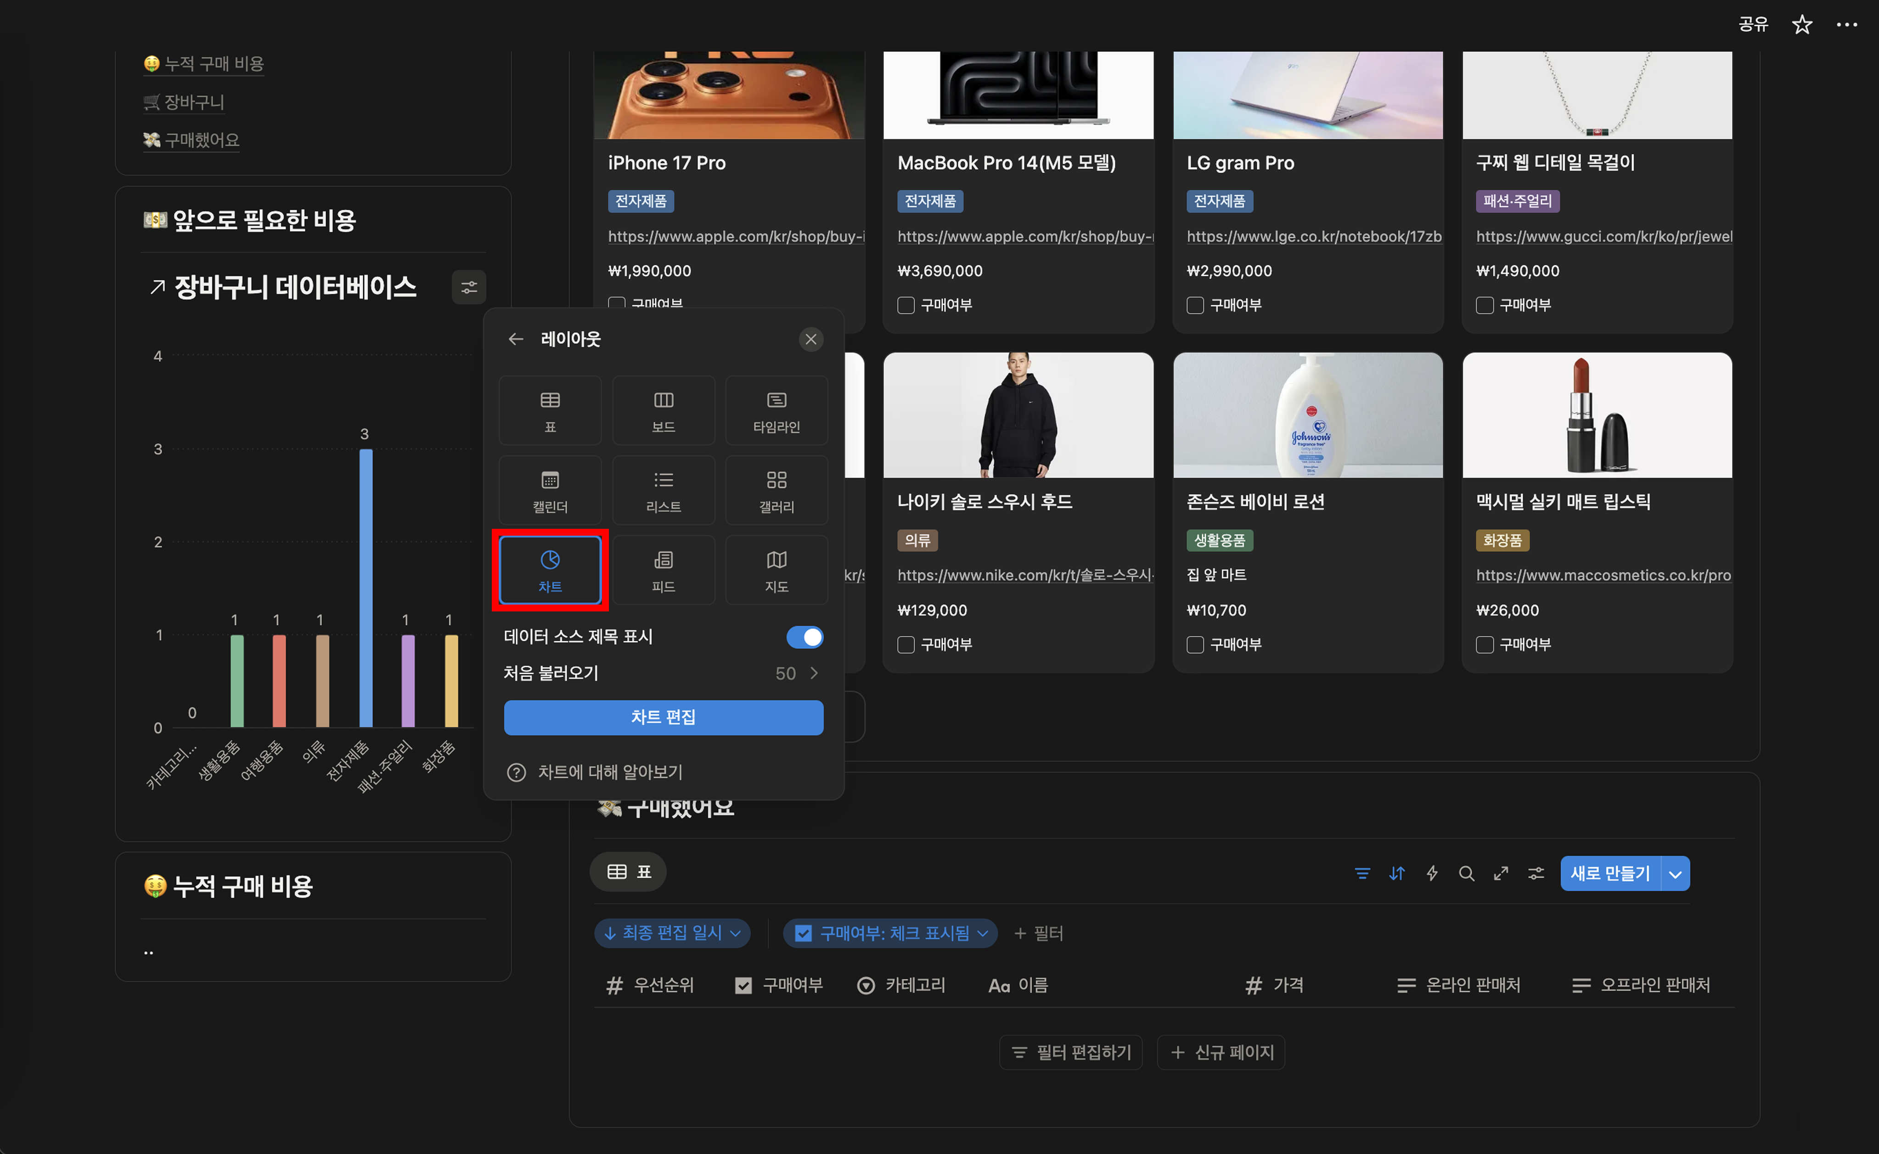
Task: Star this page as favorite
Action: 1802,24
